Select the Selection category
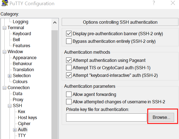179x139 pixels. (x=22, y=75)
